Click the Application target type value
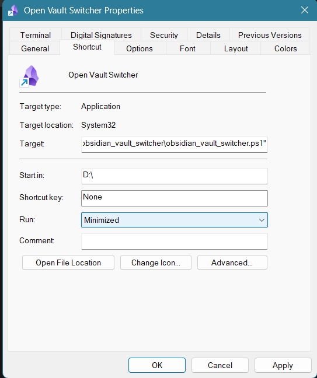The width and height of the screenshot is (317, 378). (x=100, y=106)
